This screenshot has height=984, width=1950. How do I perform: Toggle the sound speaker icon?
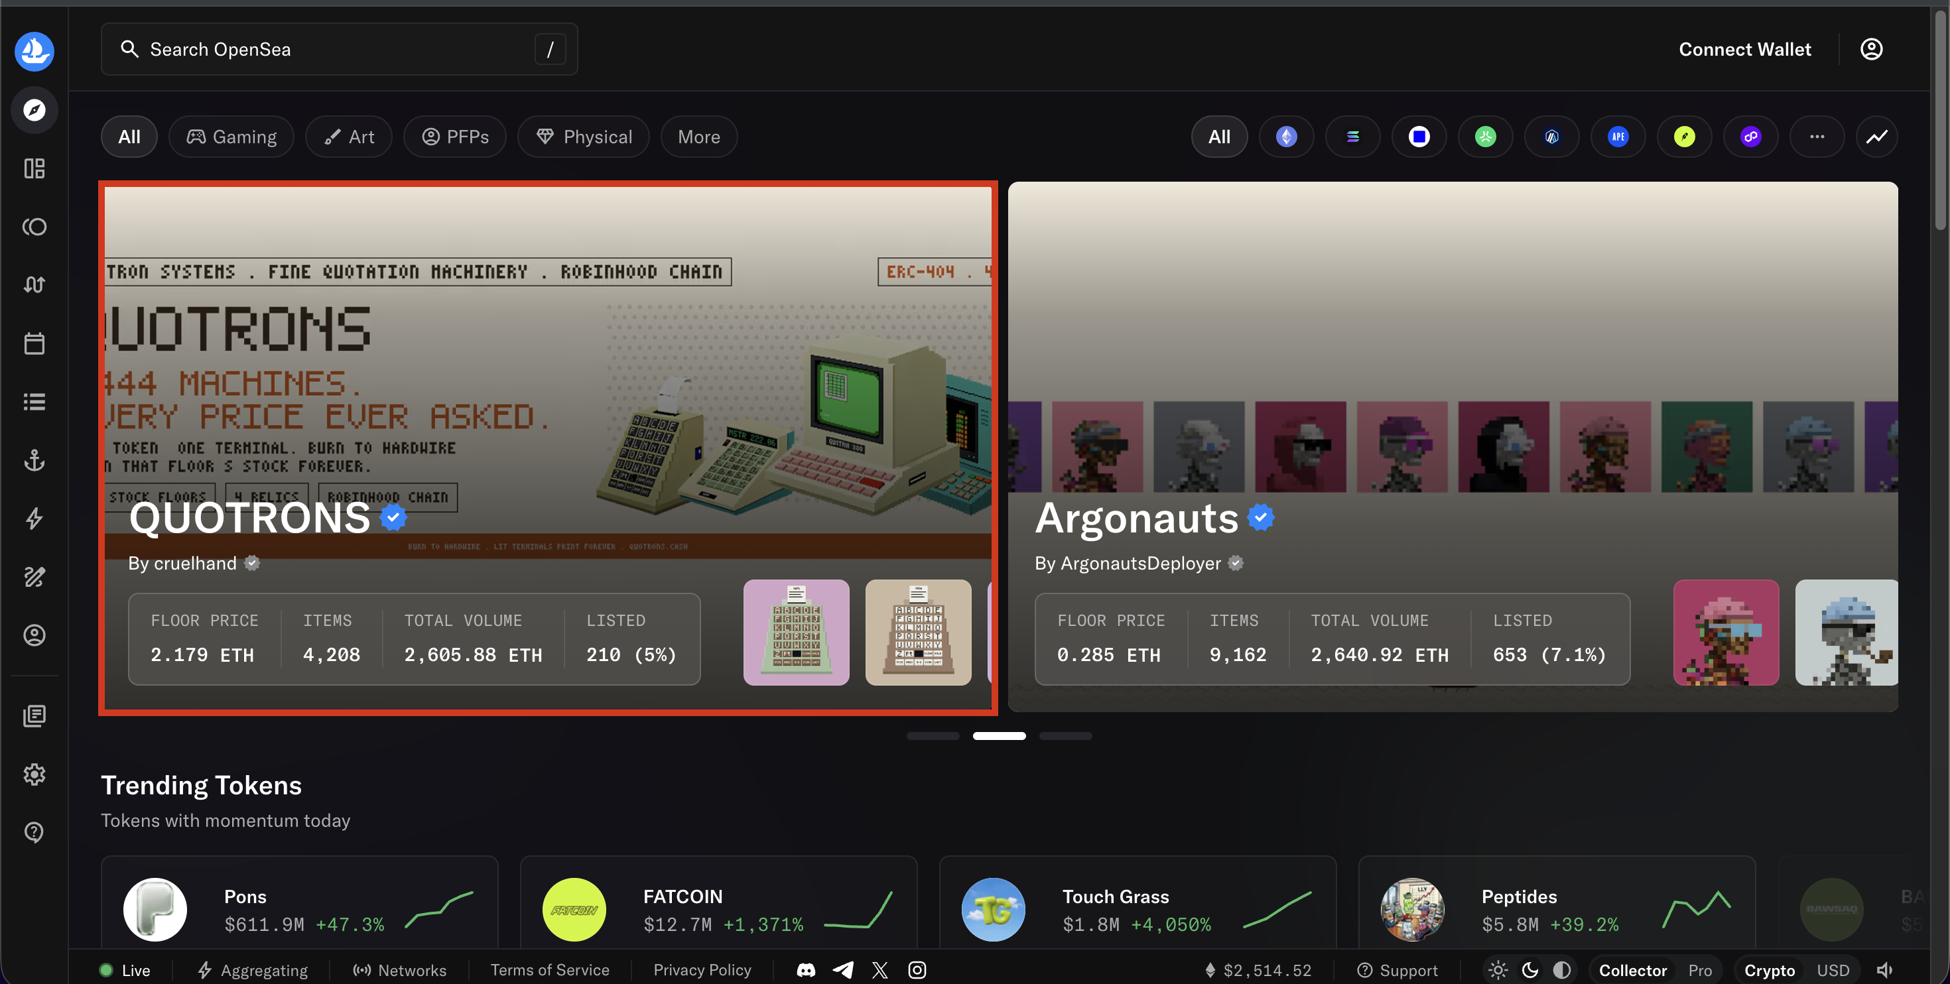pyautogui.click(x=1884, y=969)
